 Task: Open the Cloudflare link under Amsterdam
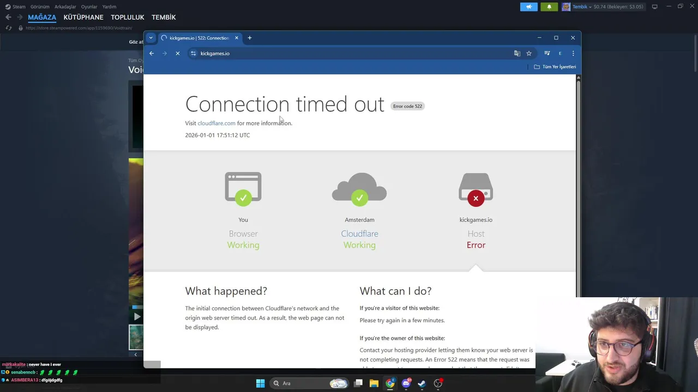click(359, 234)
